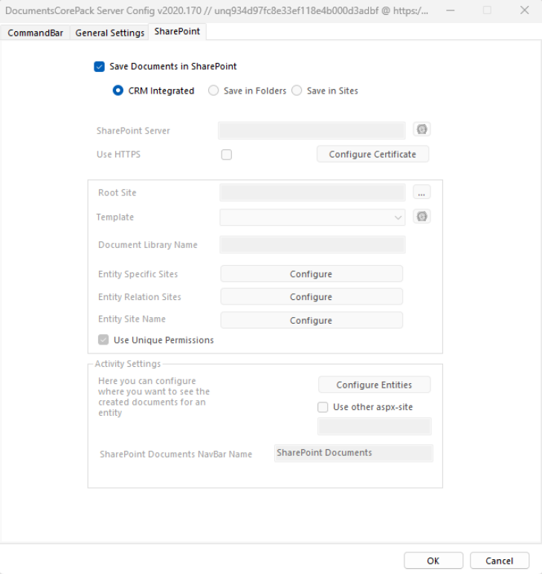542x574 pixels.
Task: Toggle Use Unique Permissions checkbox
Action: click(103, 340)
